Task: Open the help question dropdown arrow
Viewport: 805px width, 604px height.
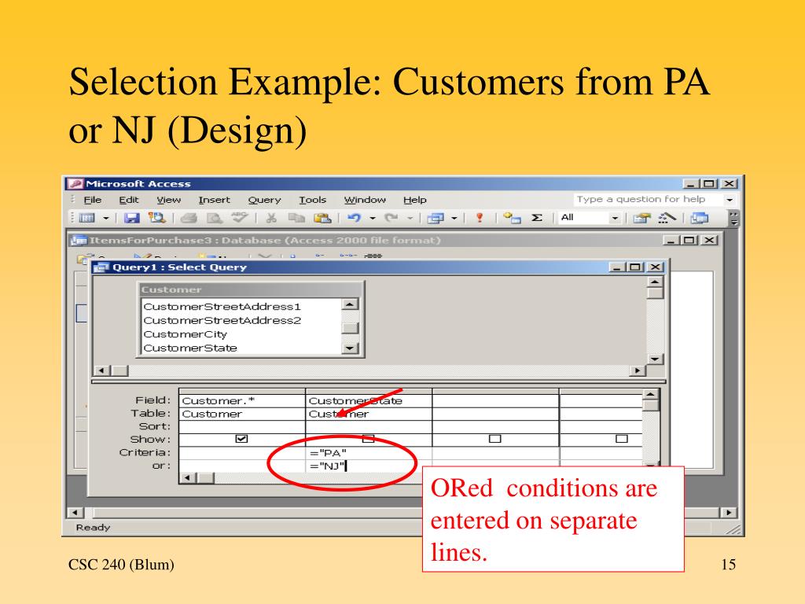Action: click(x=730, y=199)
